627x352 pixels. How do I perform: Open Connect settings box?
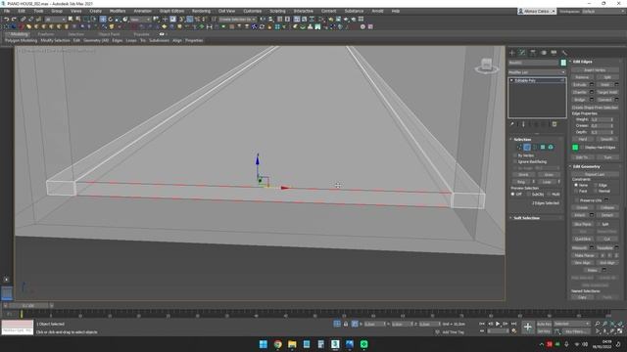click(616, 100)
